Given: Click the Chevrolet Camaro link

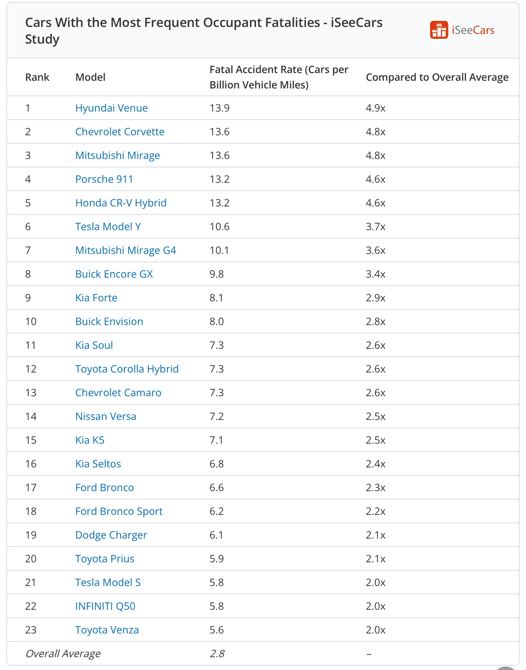Looking at the screenshot, I should (x=118, y=393).
